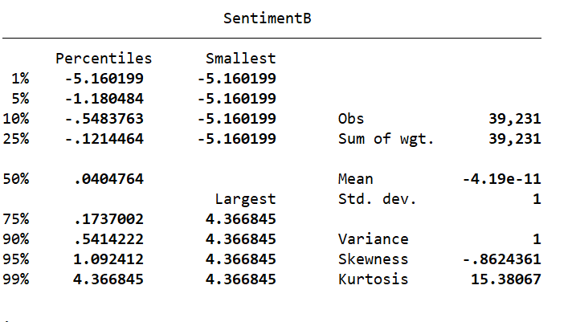
Task: Click the 1% row label
Action: (20, 79)
